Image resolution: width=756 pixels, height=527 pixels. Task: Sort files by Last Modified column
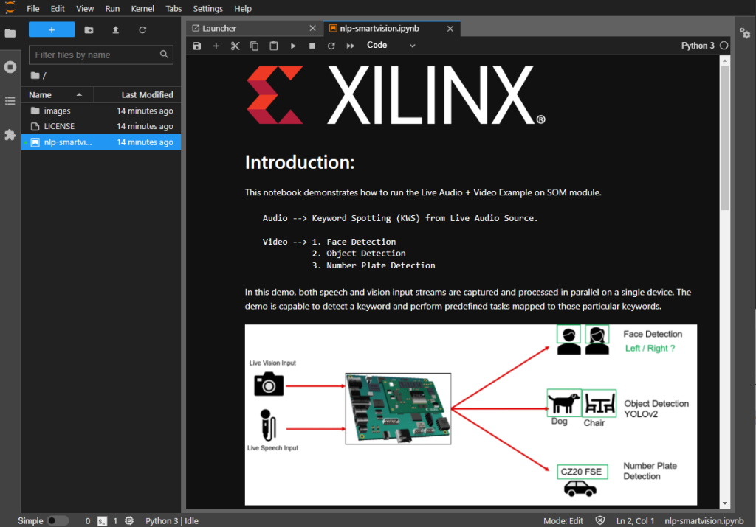[147, 95]
